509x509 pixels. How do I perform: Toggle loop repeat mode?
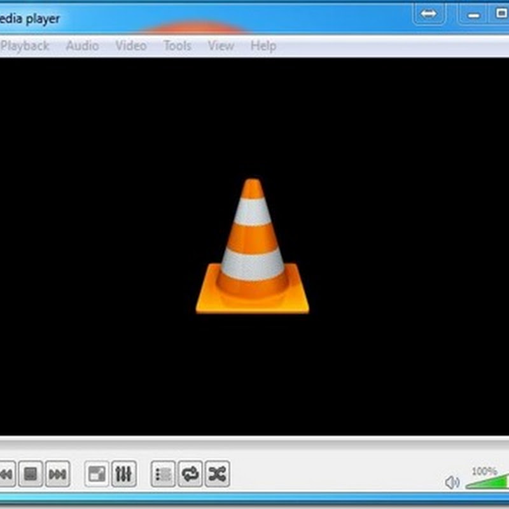[x=190, y=474]
